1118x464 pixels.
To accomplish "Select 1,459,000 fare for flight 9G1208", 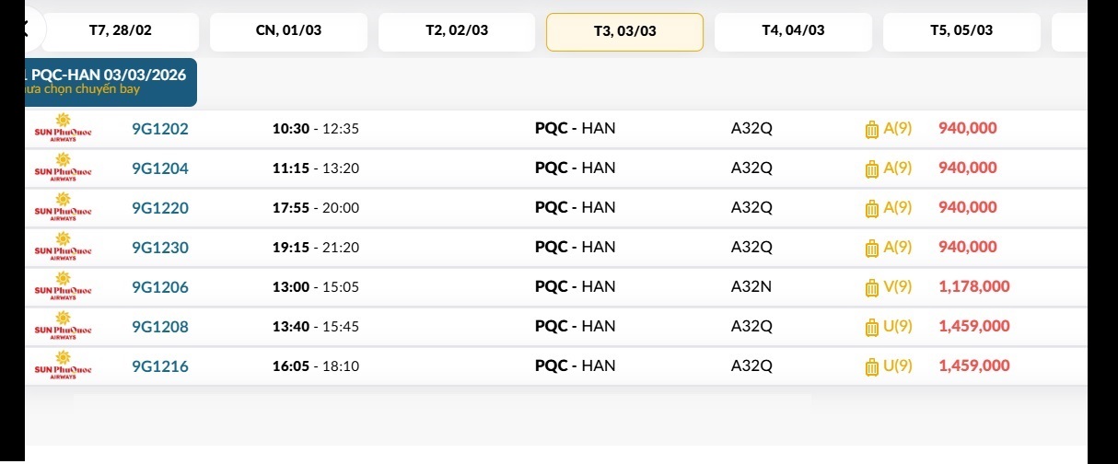I will tap(973, 327).
